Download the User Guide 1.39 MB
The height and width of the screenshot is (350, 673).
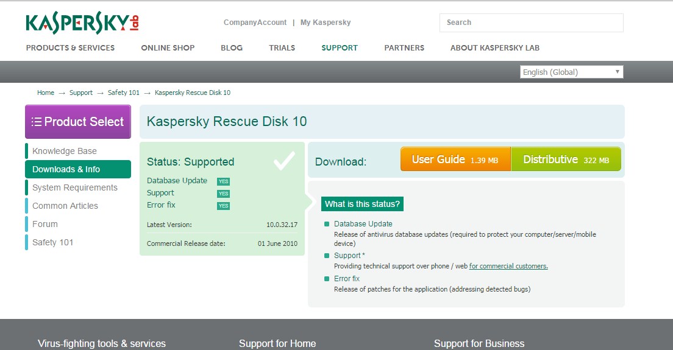[455, 159]
